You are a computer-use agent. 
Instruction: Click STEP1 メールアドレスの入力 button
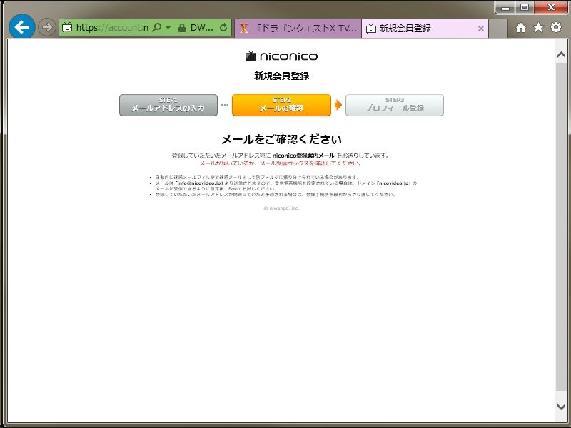[x=168, y=105]
